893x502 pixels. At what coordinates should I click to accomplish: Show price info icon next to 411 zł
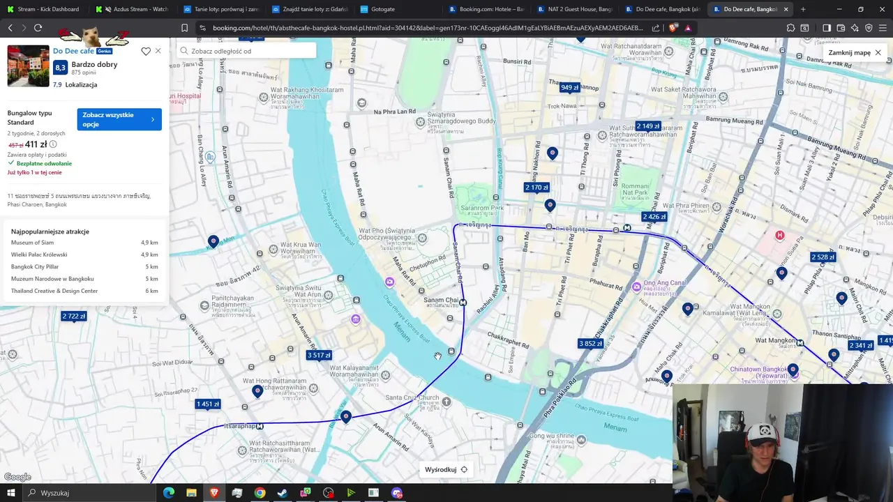click(x=53, y=144)
